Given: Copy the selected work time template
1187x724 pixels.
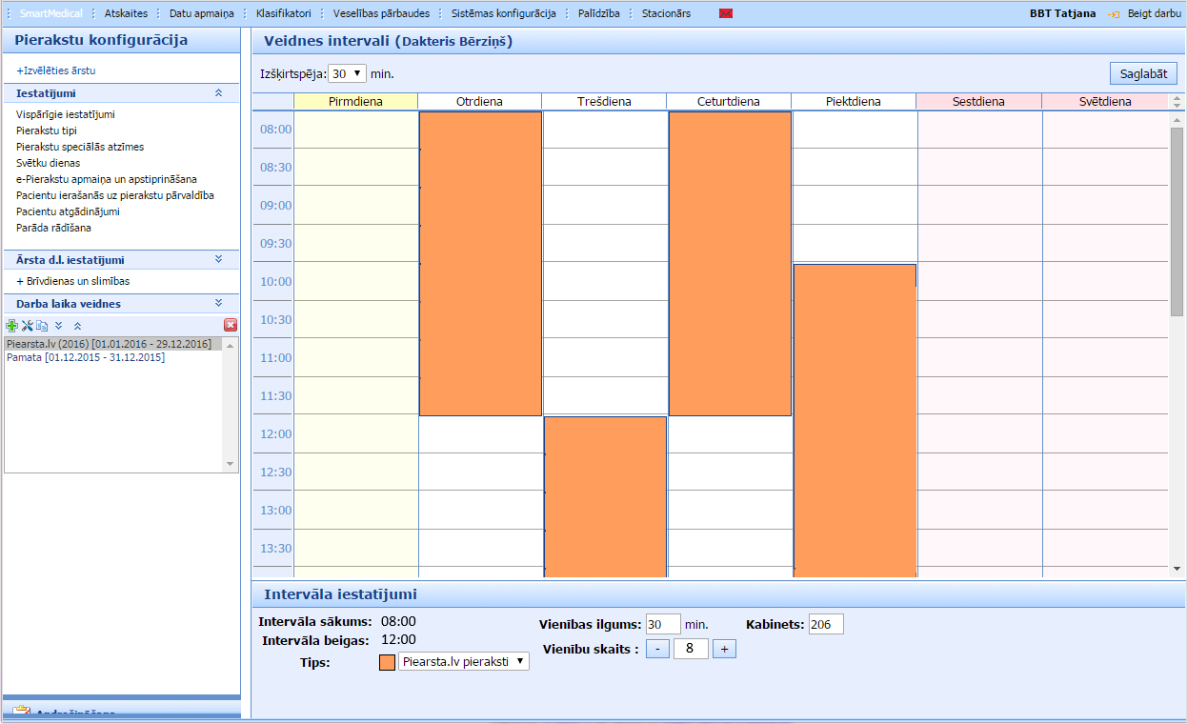Looking at the screenshot, I should [x=42, y=326].
